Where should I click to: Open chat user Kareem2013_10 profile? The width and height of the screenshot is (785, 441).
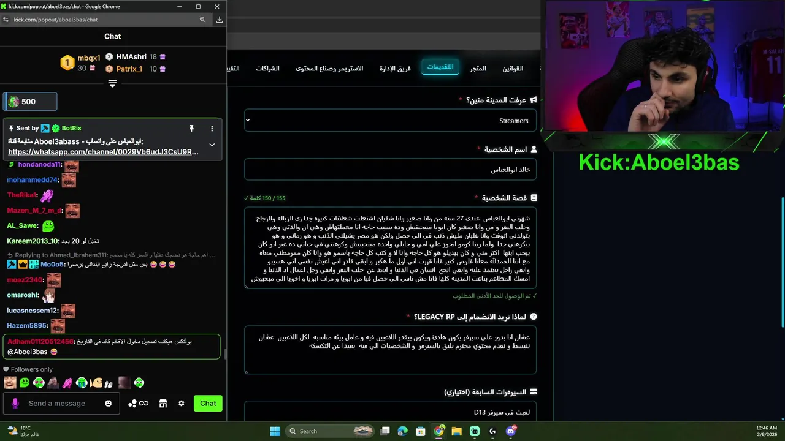(33, 241)
